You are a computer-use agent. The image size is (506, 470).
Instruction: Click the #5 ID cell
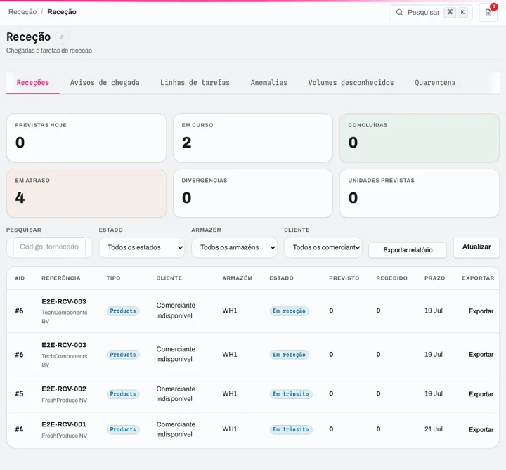20,394
